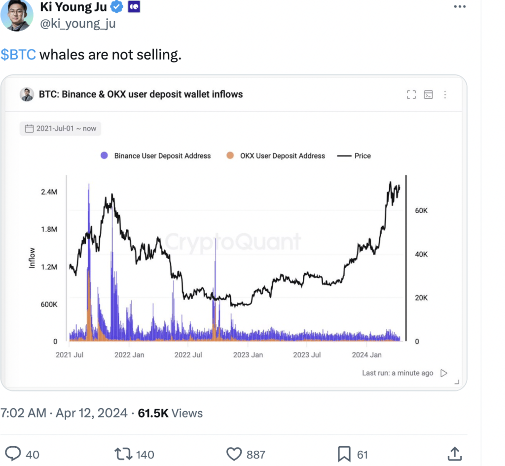Repost this tweet using retweet icon
The width and height of the screenshot is (505, 466).
pos(123,454)
